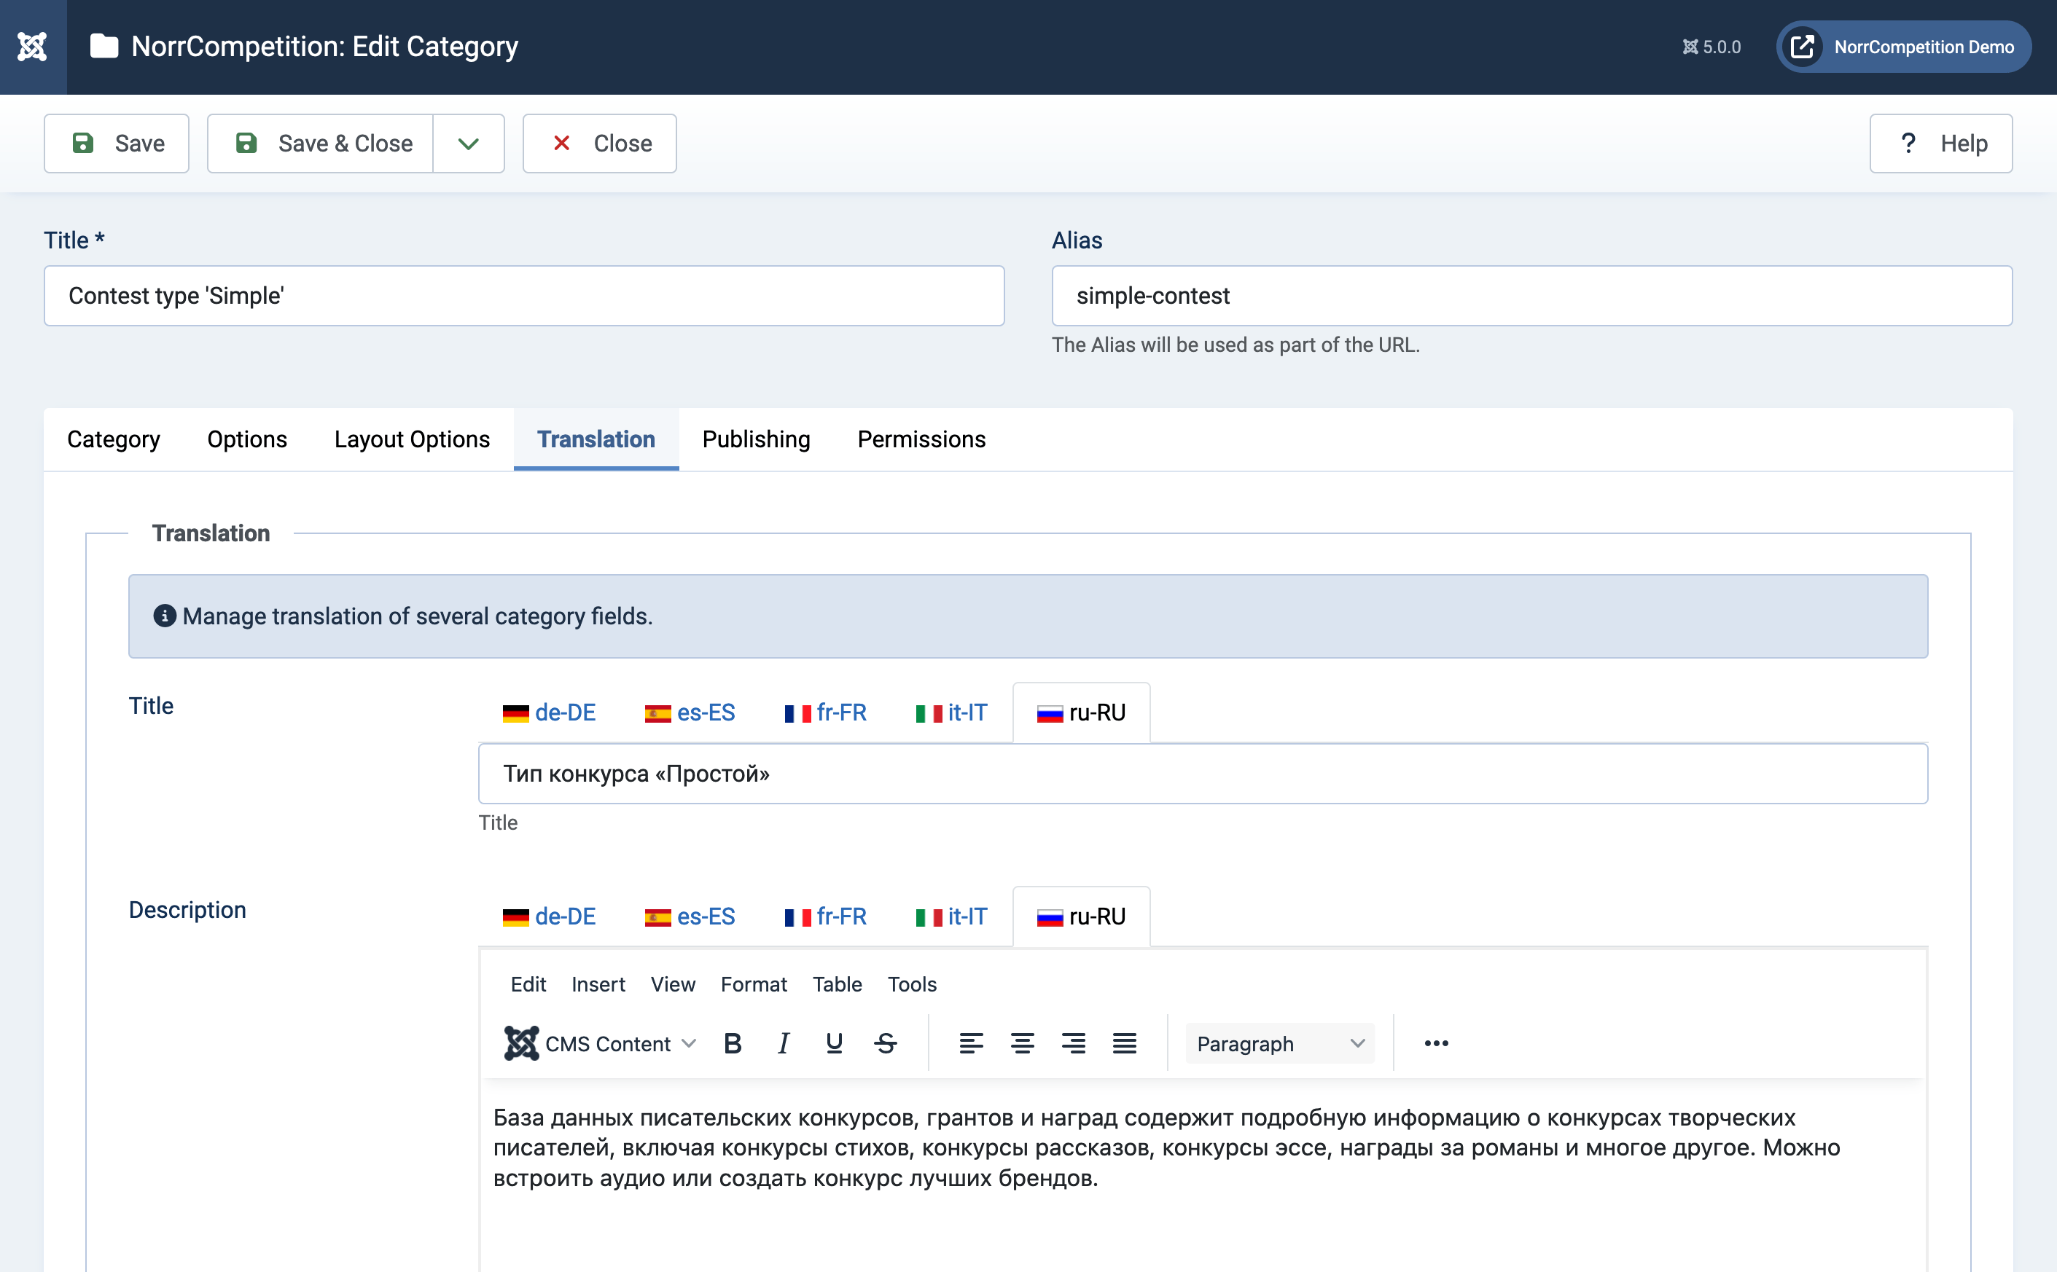2057x1272 pixels.
Task: Open the Paragraph format dropdown
Action: 1279,1043
